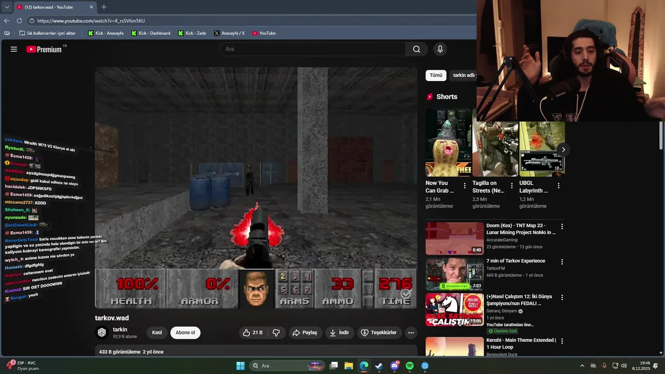This screenshot has width=665, height=374.
Task: Click Satranç Dünyam channel name
Action: tap(501, 311)
